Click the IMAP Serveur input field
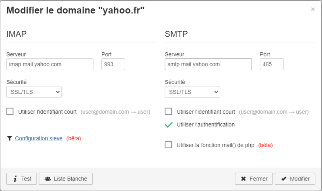Viewport: 322px width, 191px height. 50,64
